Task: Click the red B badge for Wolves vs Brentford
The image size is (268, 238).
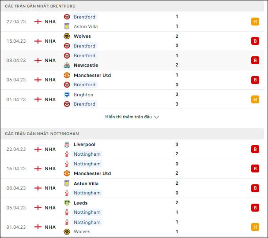Action: tap(255, 41)
